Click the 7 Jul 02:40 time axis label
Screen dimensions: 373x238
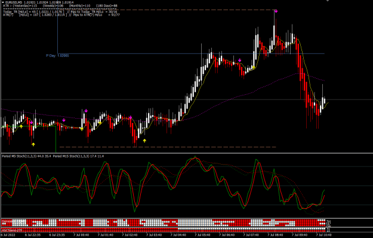130,235
